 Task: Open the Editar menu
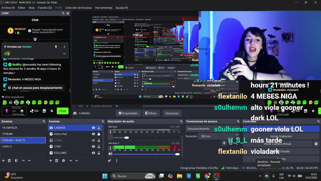pos(22,8)
